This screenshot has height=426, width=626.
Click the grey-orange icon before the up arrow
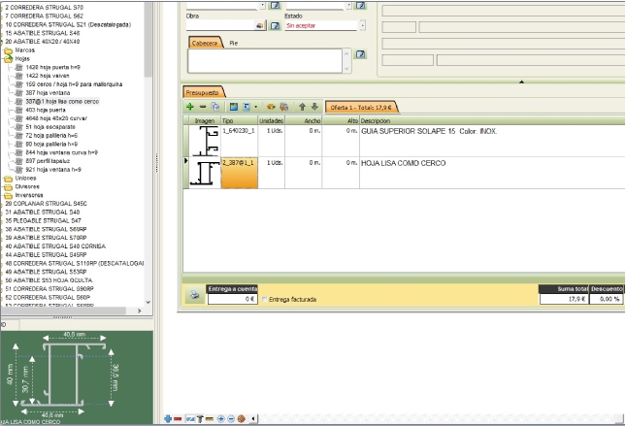click(283, 107)
